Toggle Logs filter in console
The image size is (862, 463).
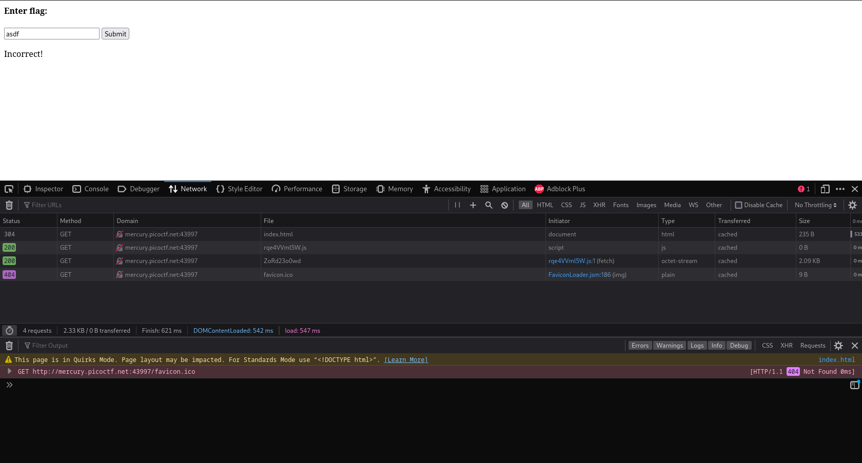(x=697, y=346)
